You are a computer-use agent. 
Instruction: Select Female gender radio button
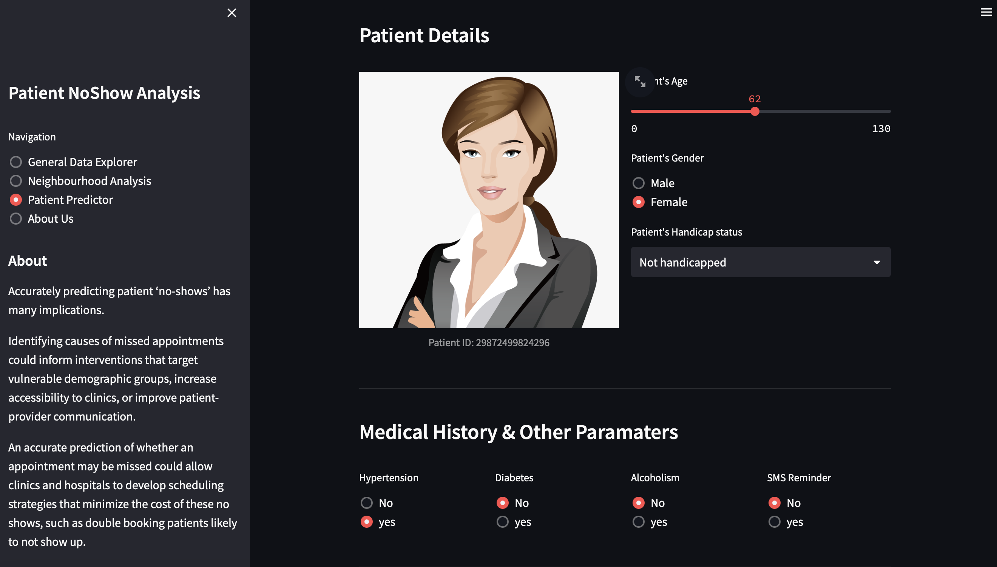[x=638, y=202]
